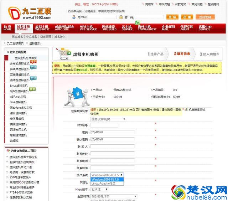Screen dimensions: 228x201
Task: Open 常见问题 link at top
Action: [197, 4]
